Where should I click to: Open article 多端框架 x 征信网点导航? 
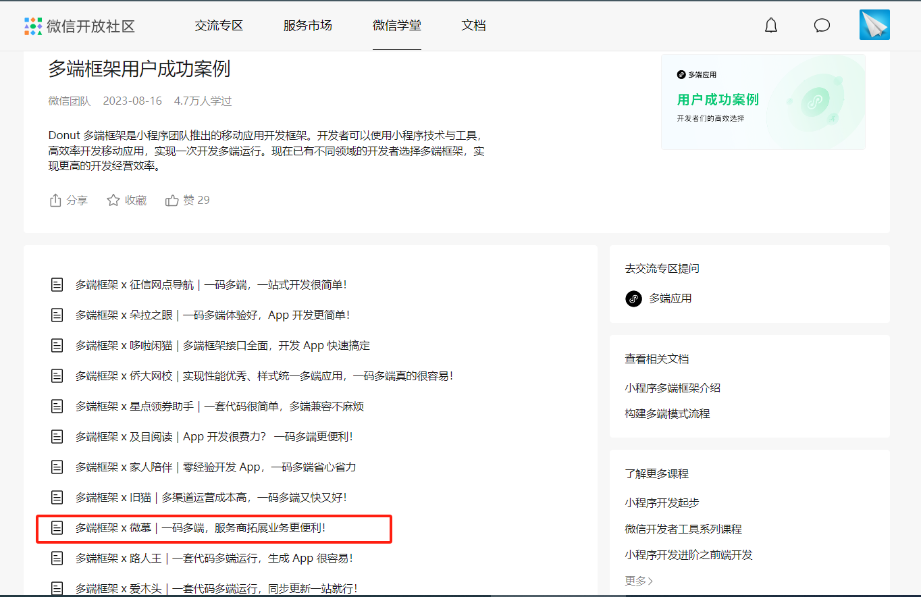211,285
